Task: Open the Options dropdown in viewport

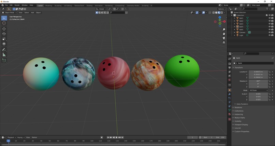Action: [x=222, y=9]
